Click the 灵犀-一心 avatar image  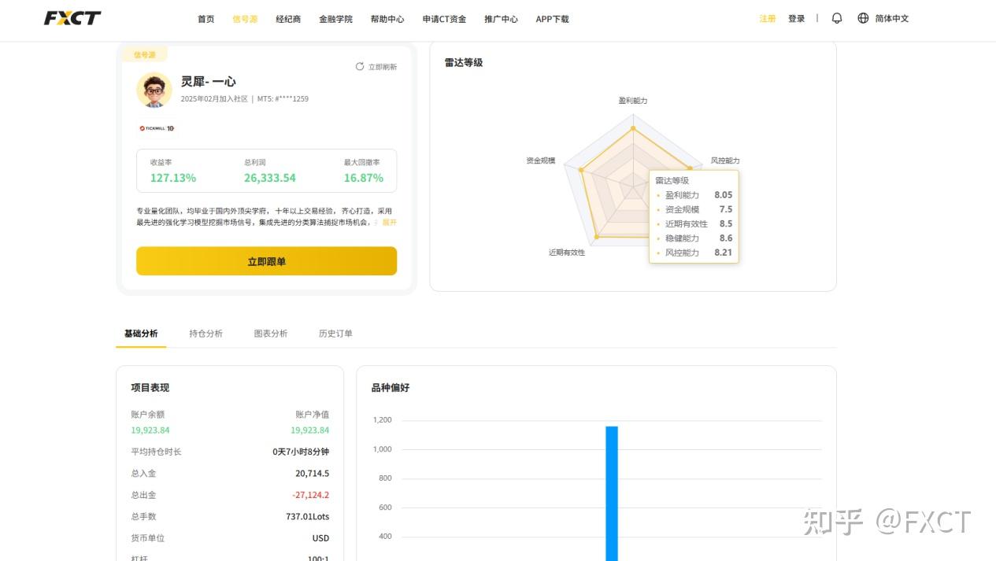coord(154,90)
